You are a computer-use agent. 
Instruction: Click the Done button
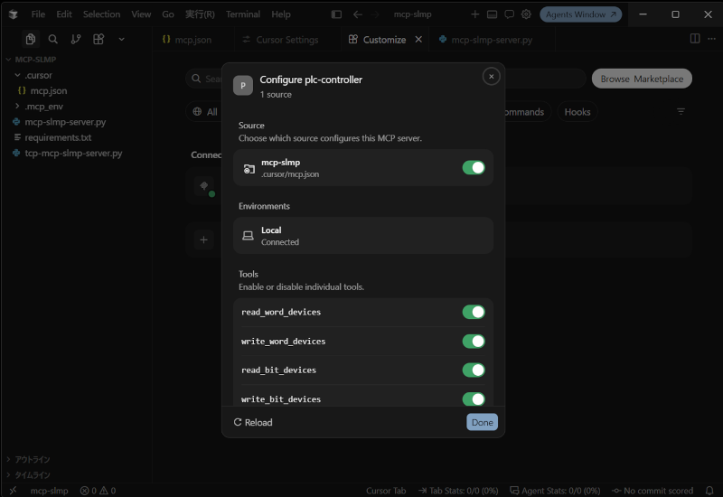(482, 422)
